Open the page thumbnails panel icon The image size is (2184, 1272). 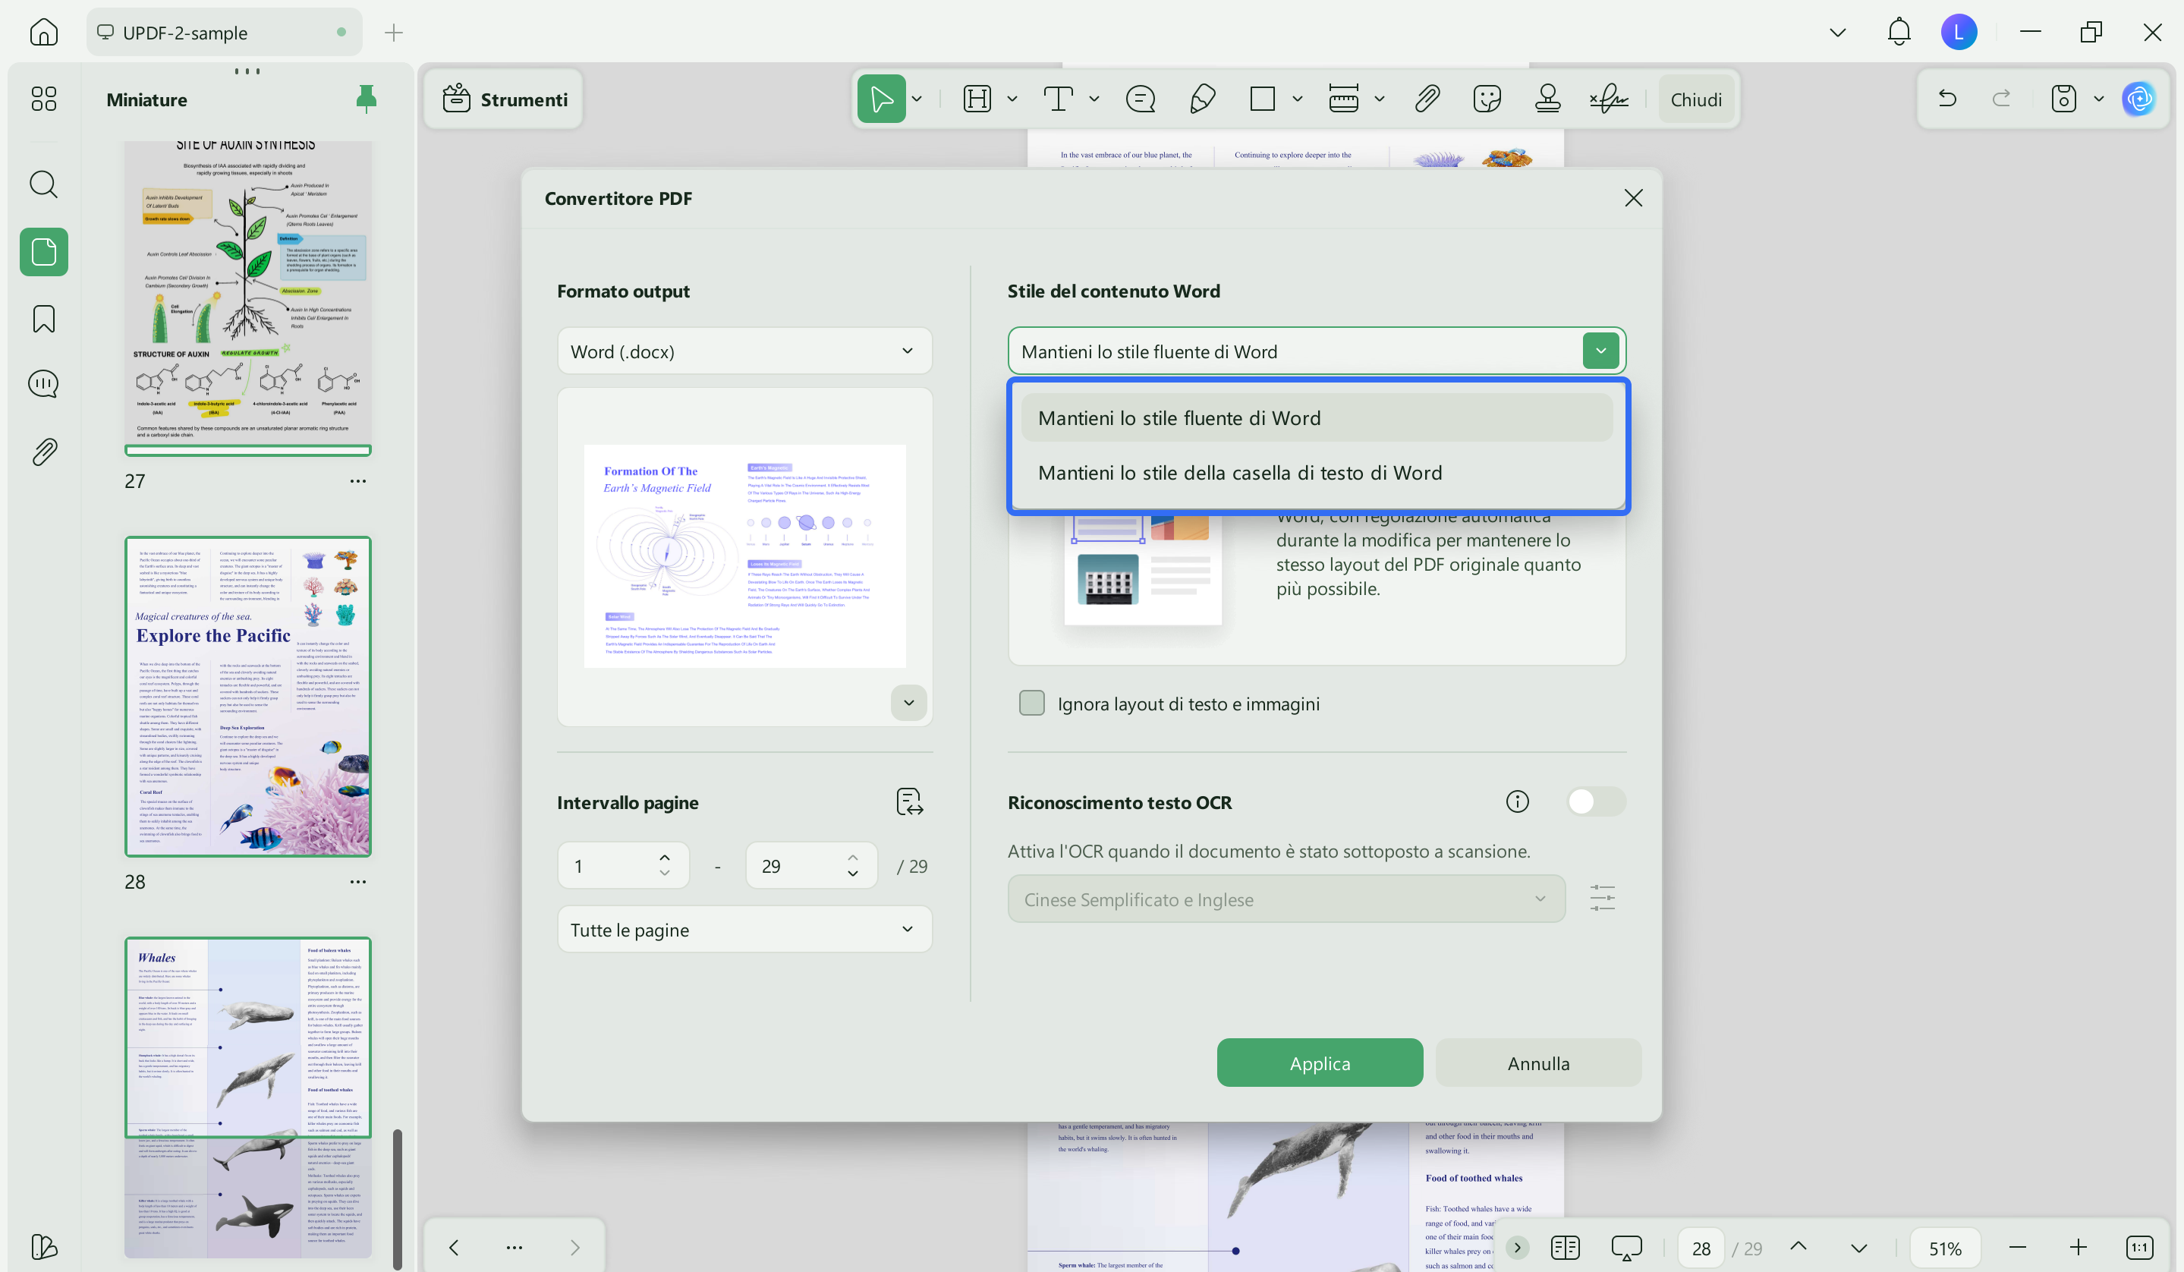pyautogui.click(x=44, y=252)
